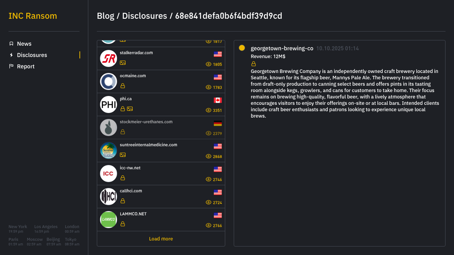Click the yellow status dot beside georgetown-brewing-co
454x255 pixels.
[x=242, y=48]
